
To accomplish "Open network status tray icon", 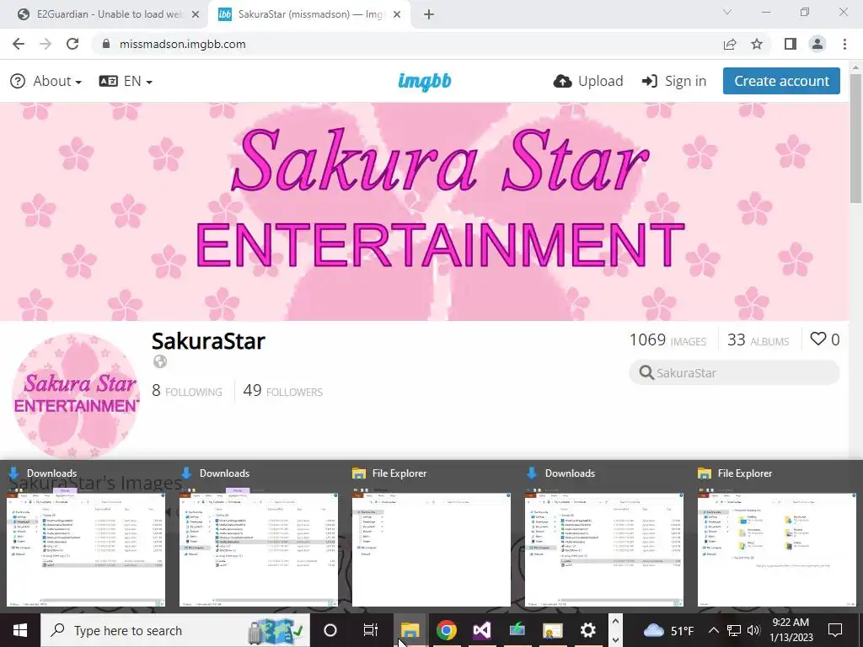I will click(734, 630).
